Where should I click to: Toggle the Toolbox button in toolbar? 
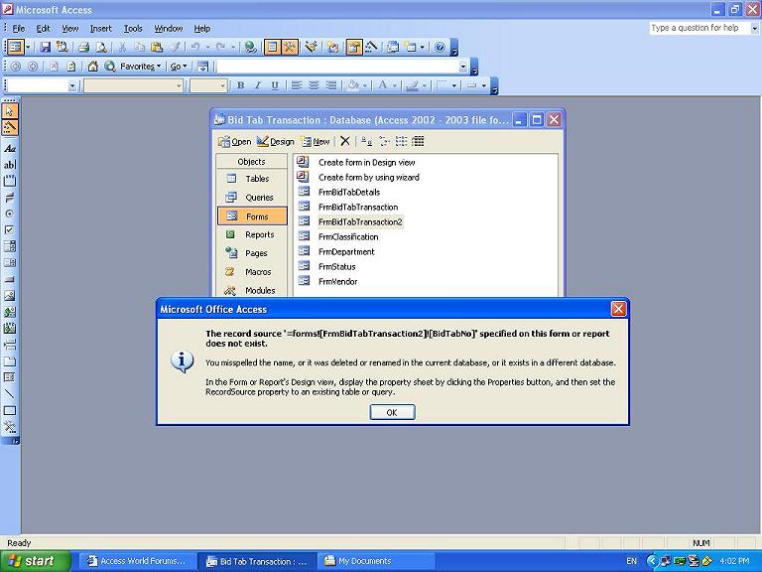[290, 48]
